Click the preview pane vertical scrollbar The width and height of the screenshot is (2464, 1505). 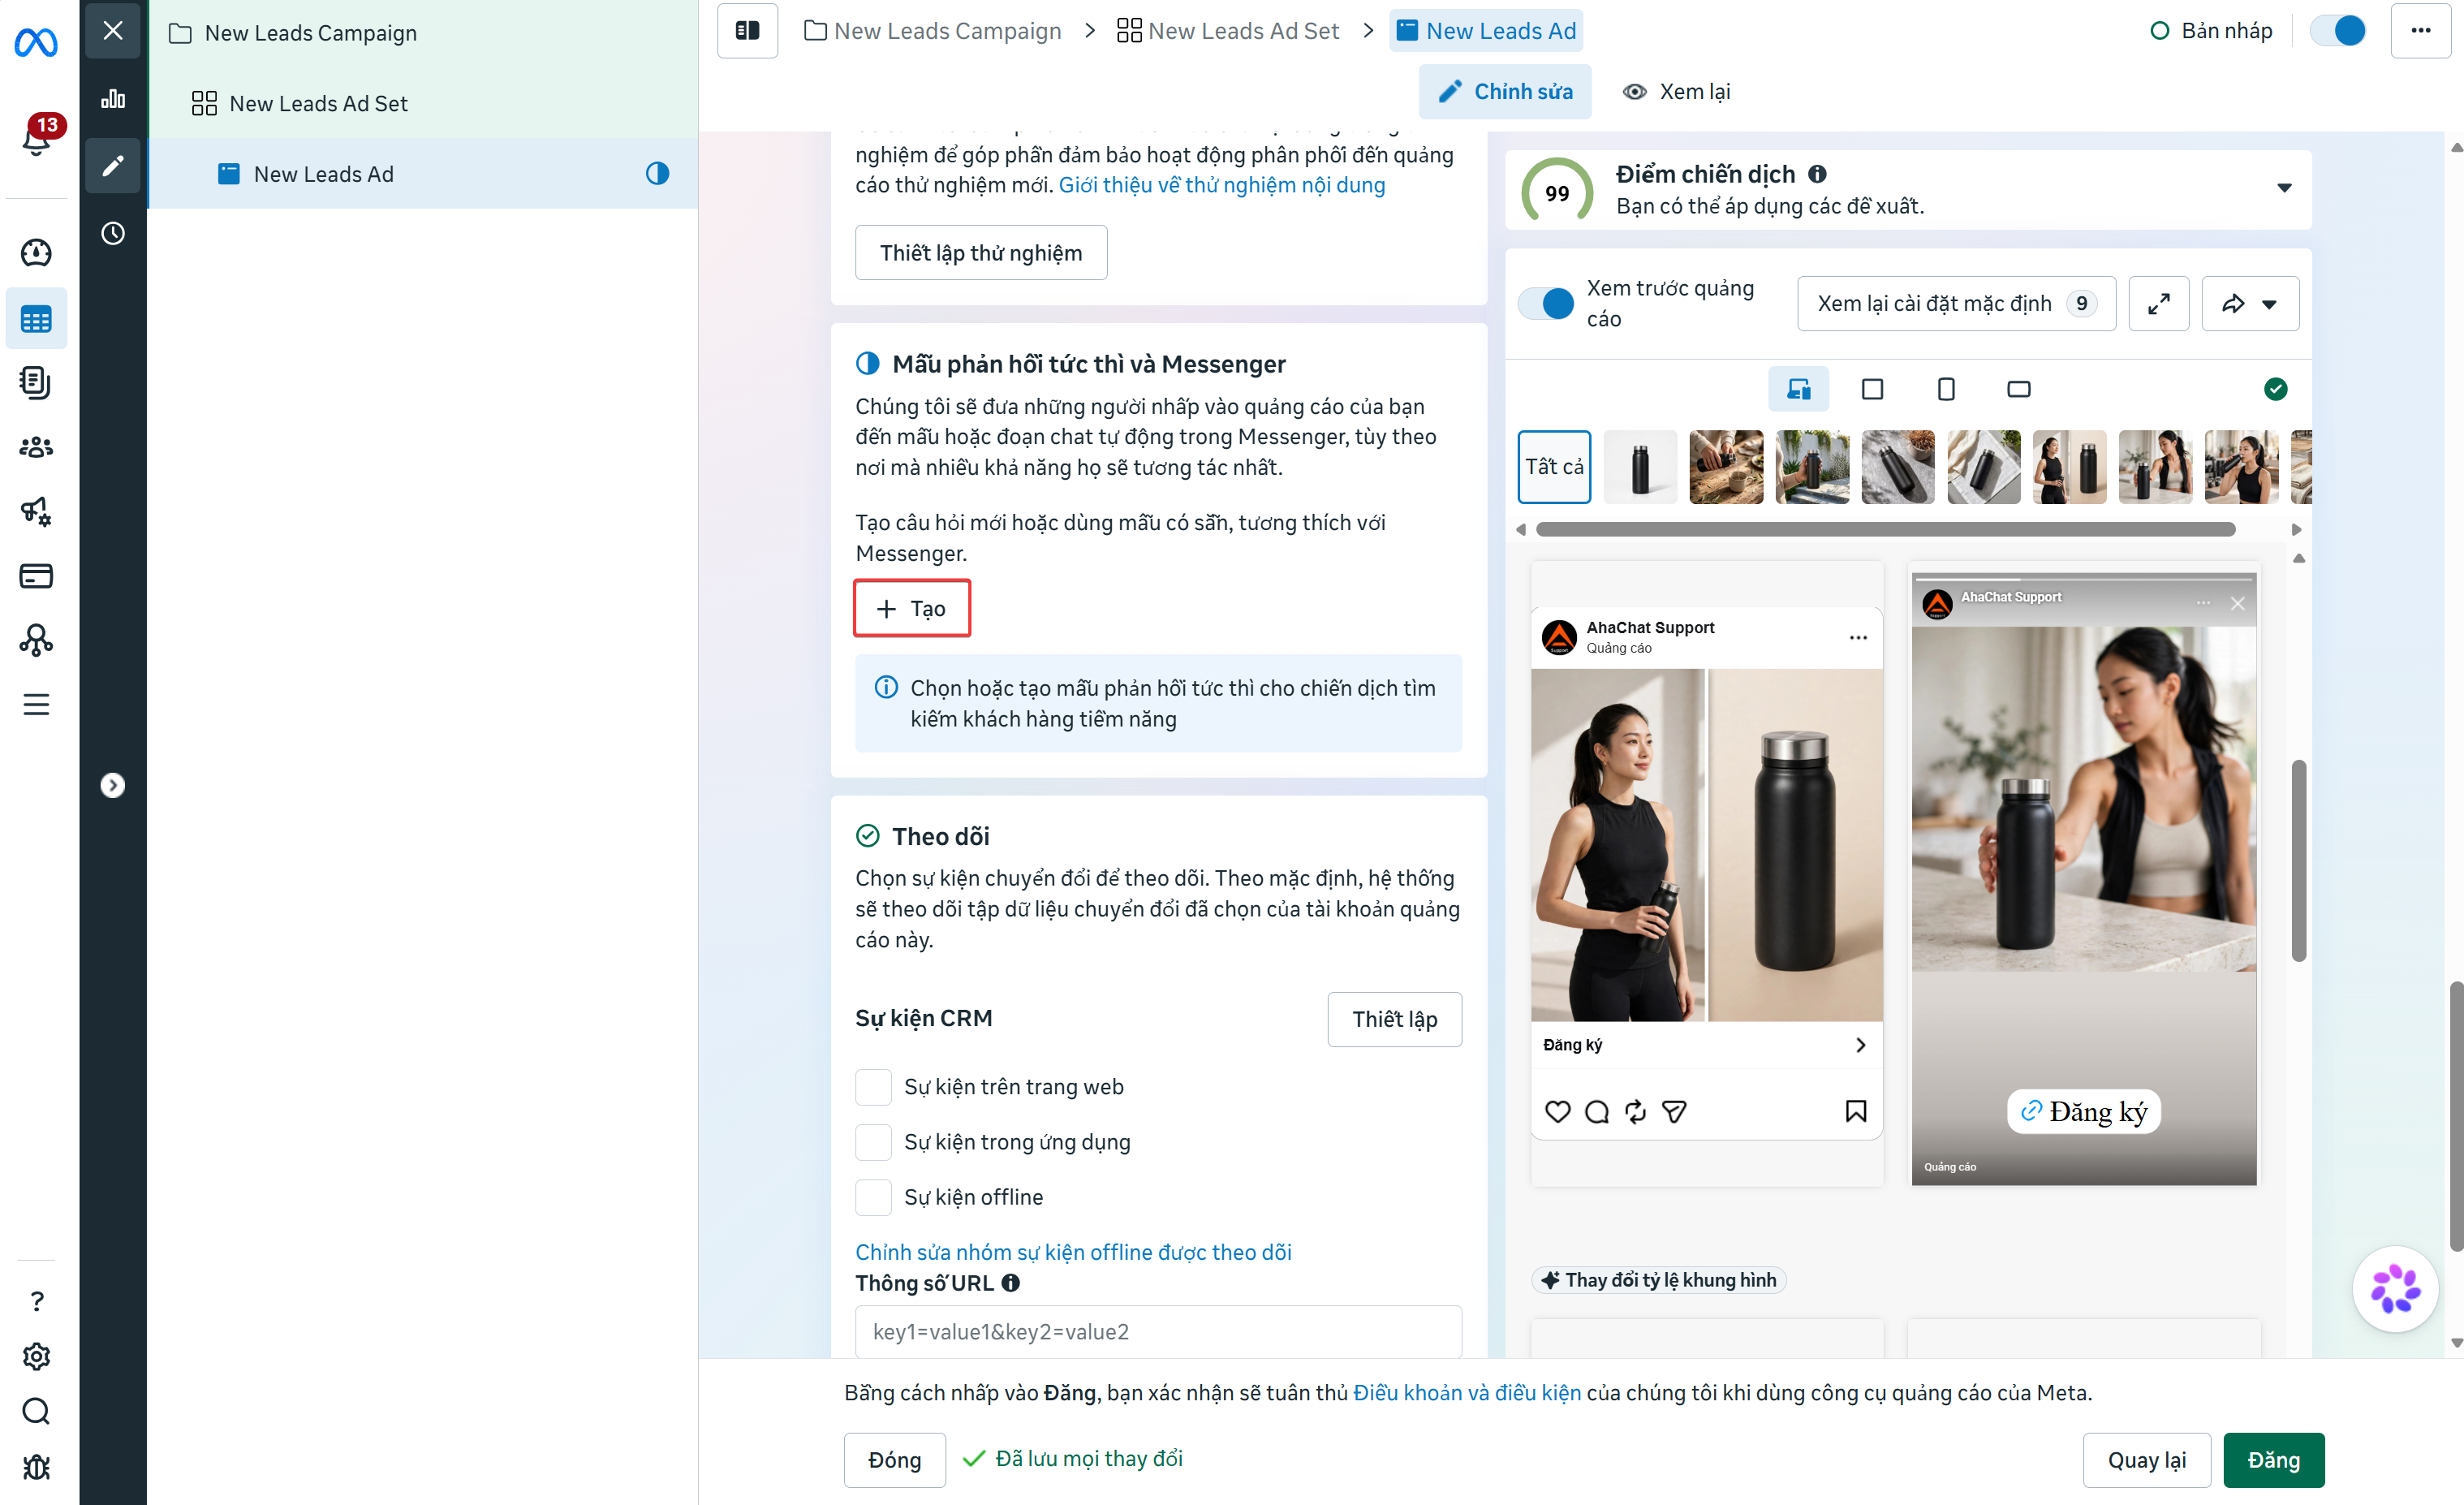click(x=2298, y=861)
